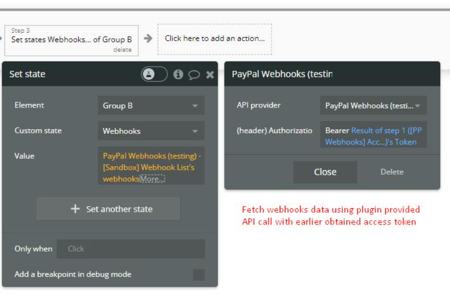
Task: Select the Custom state label
Action: pos(38,130)
